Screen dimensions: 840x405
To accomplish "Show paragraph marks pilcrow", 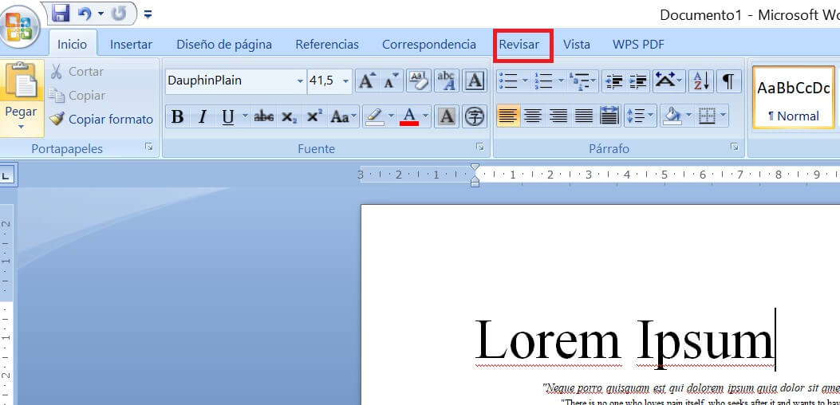I will click(728, 81).
